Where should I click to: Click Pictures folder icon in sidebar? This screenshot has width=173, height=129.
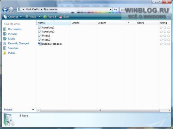pyautogui.click(x=5, y=34)
